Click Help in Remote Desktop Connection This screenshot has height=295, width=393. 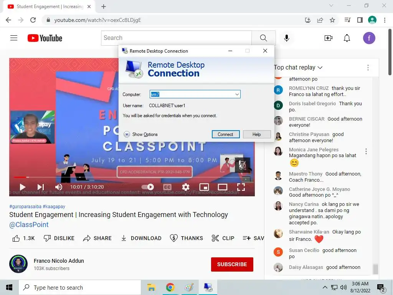point(257,134)
